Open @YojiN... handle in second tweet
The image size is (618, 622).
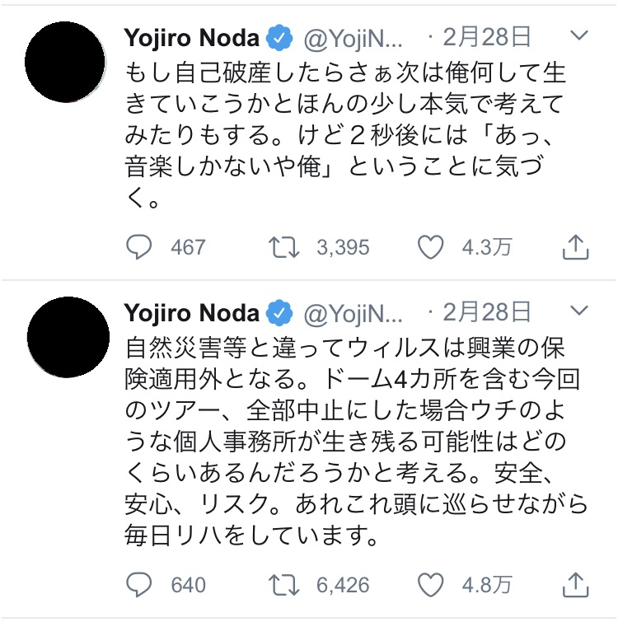click(x=353, y=314)
